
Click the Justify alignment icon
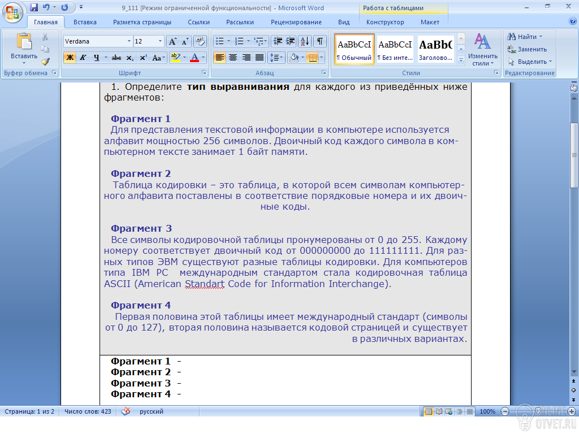tap(260, 58)
